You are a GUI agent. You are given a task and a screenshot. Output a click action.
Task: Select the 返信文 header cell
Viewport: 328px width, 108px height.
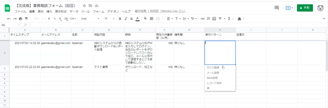pyautogui.click(x=251, y=36)
